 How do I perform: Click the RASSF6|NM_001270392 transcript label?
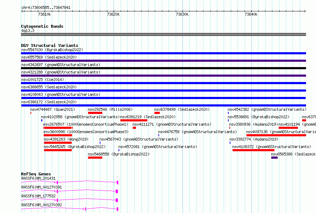point(42,205)
